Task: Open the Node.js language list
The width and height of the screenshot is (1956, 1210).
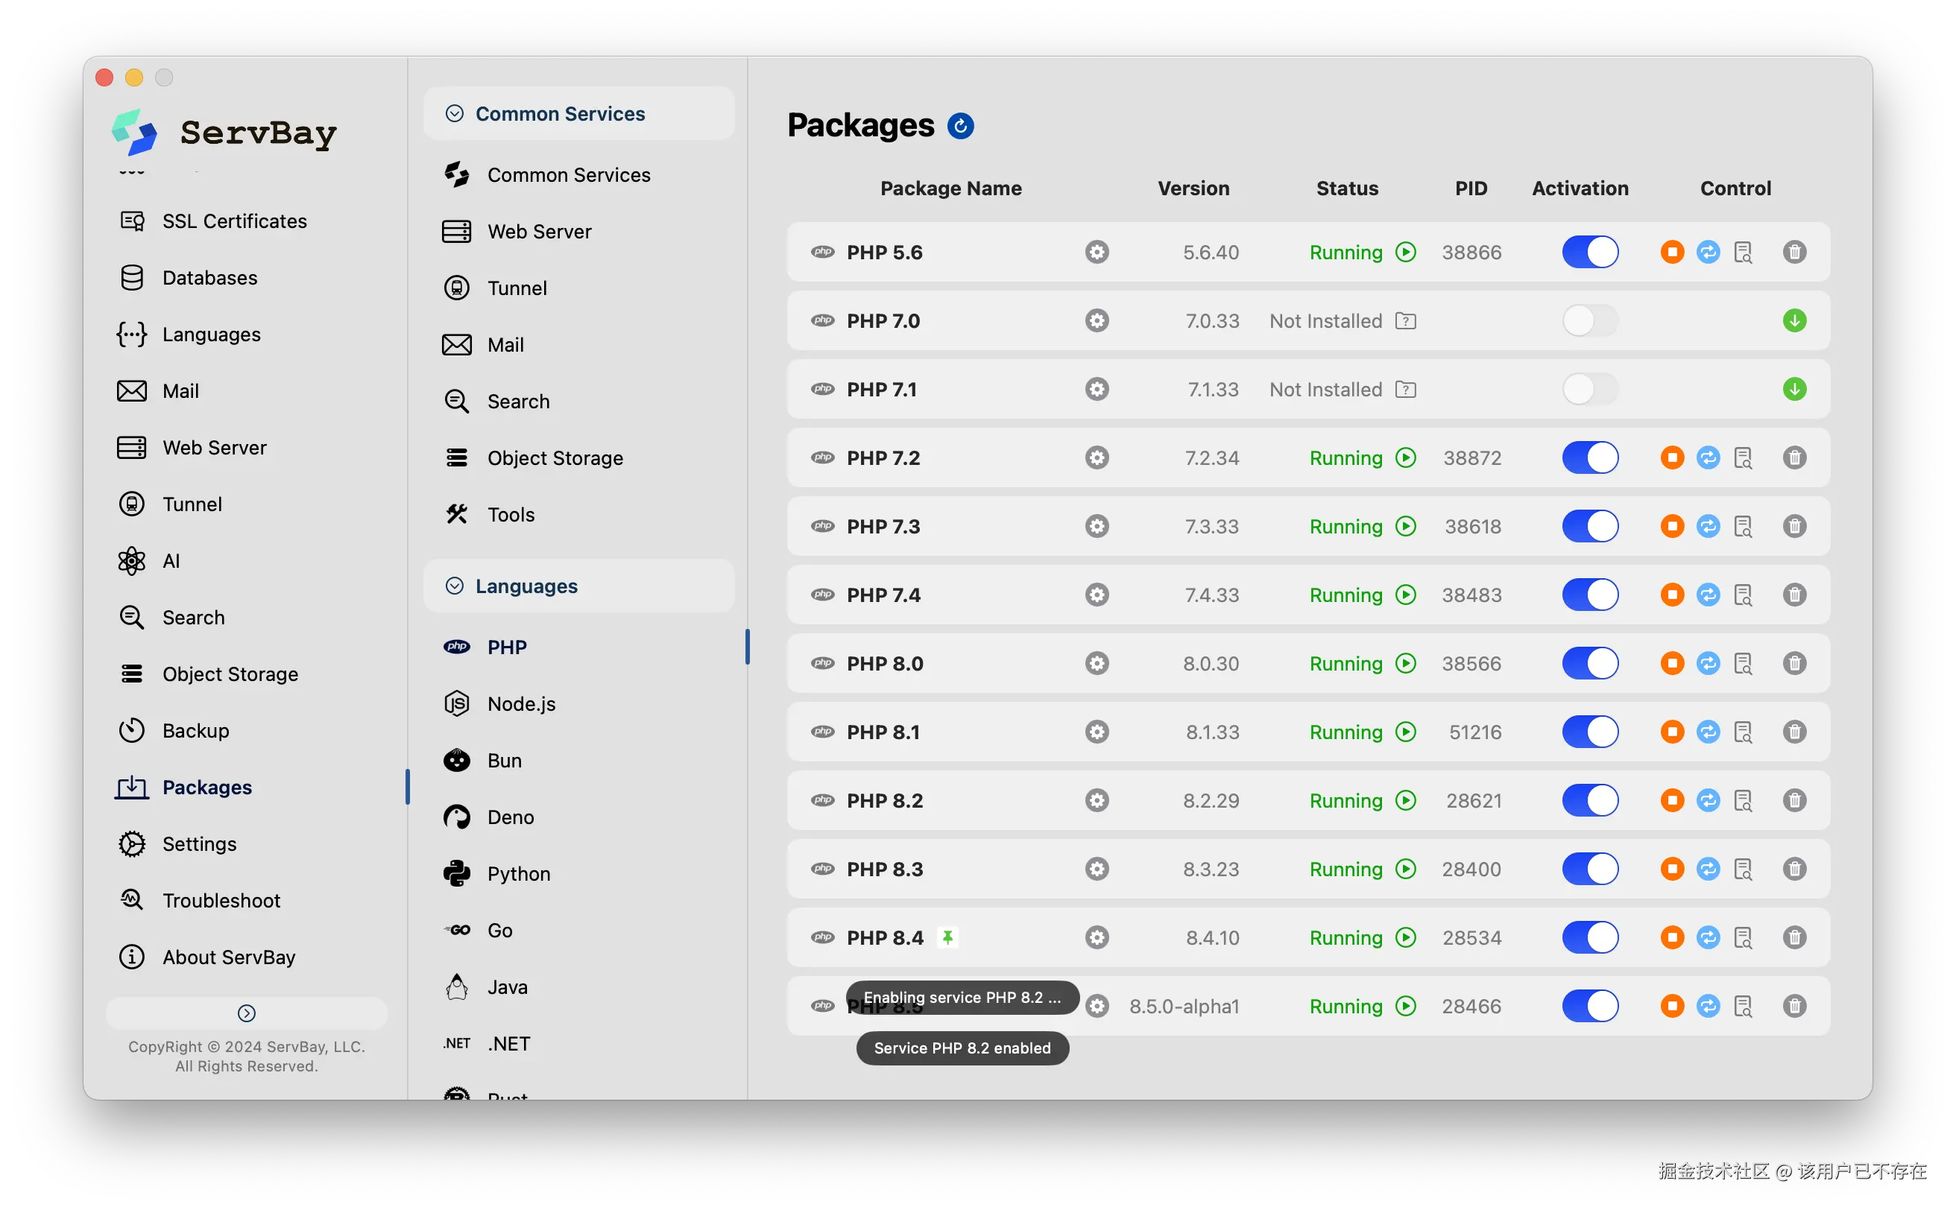Action: click(x=521, y=703)
